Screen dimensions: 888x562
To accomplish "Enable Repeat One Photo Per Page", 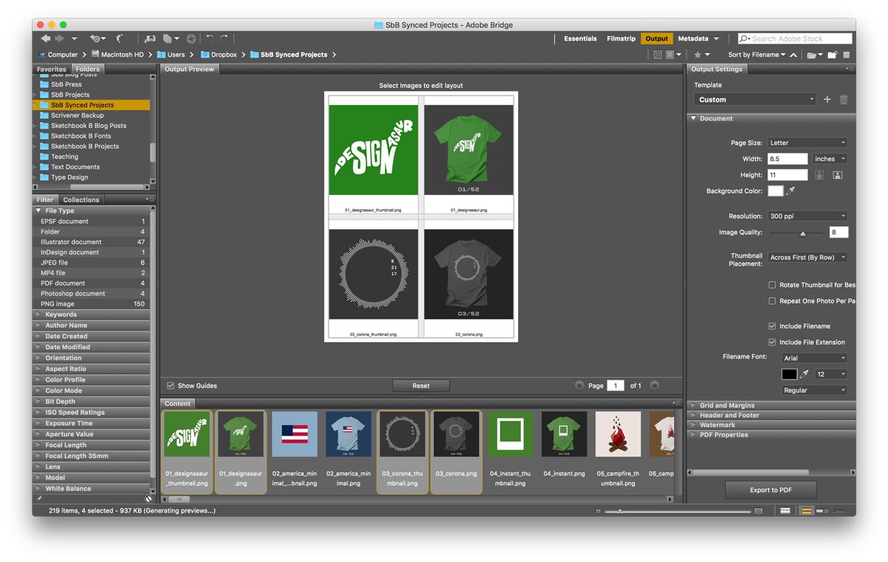I will pos(773,301).
